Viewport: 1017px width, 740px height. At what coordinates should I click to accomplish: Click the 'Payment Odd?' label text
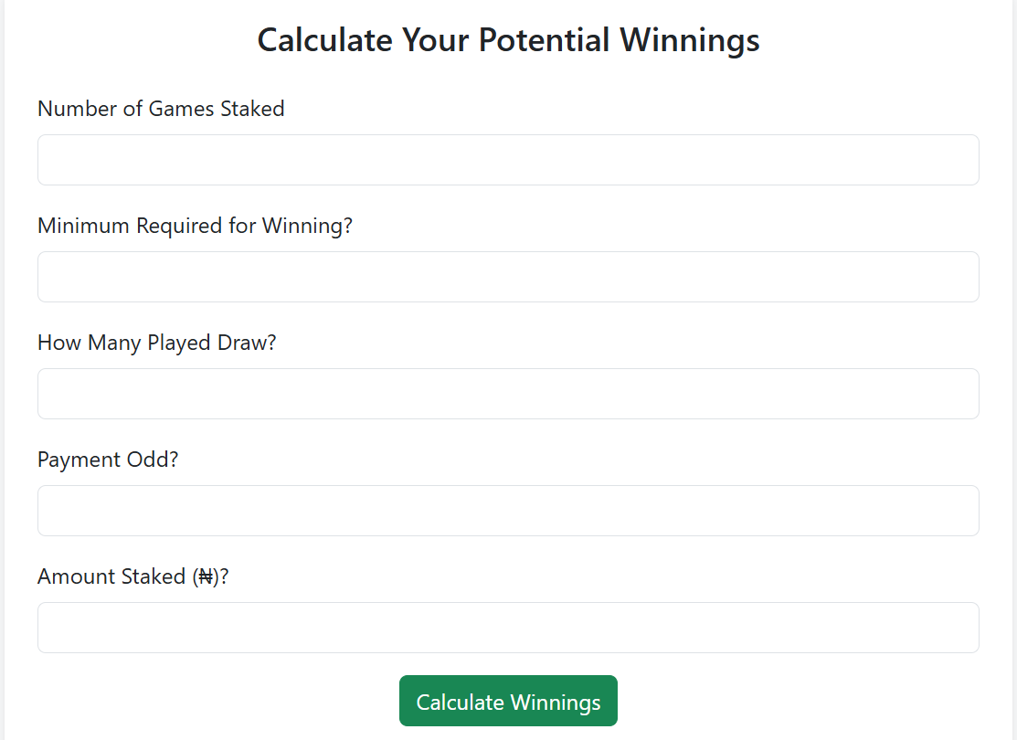(108, 460)
